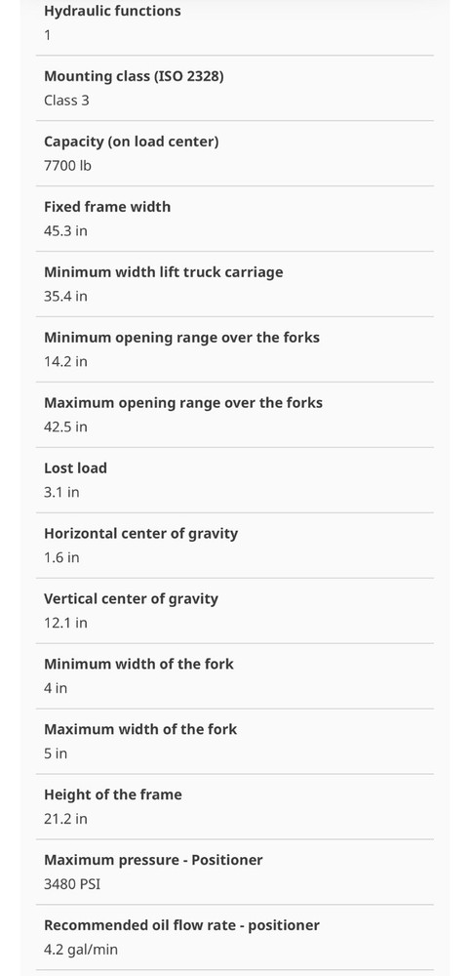Click the 12.1 in value

(65, 623)
